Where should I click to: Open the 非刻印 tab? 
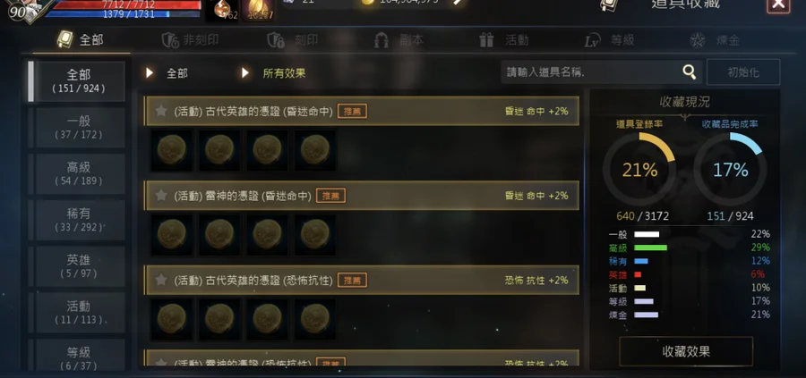tap(190, 40)
